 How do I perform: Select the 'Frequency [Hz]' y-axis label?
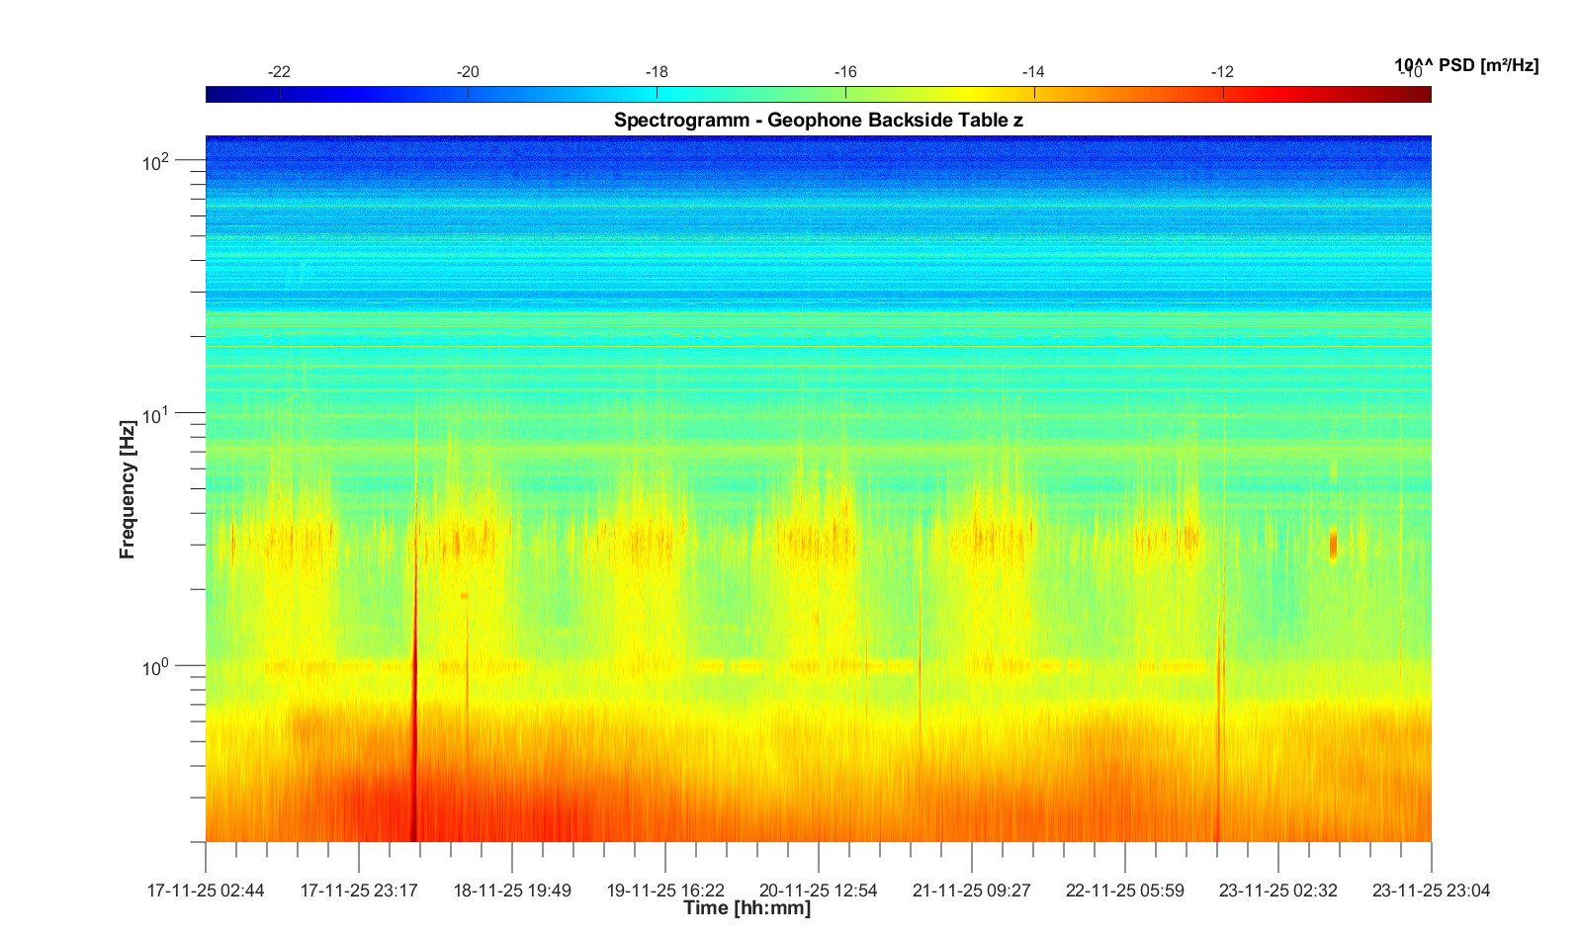pos(127,490)
